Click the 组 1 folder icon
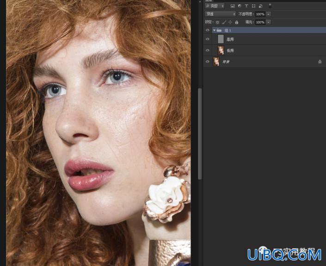 [x=219, y=30]
